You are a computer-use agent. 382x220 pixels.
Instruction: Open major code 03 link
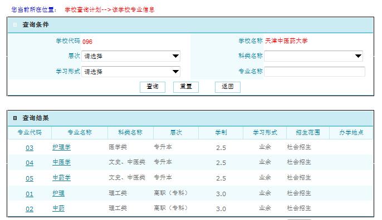point(30,148)
